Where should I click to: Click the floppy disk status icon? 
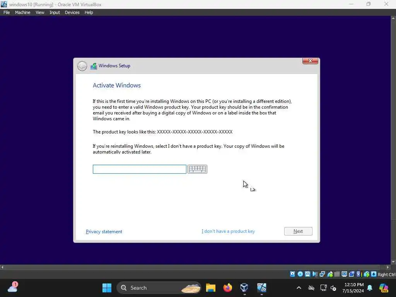pos(307,274)
